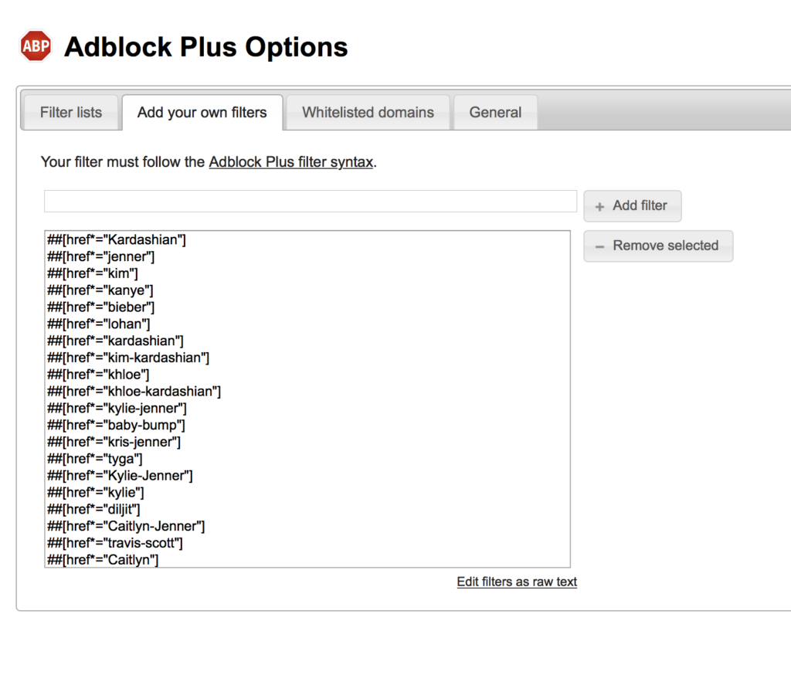Go to the General tab

(x=495, y=112)
